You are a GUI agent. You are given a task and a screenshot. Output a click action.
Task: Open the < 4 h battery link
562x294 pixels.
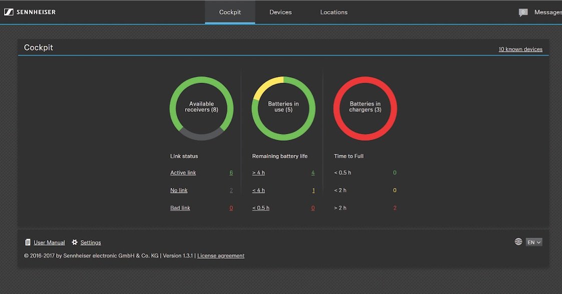(x=258, y=190)
